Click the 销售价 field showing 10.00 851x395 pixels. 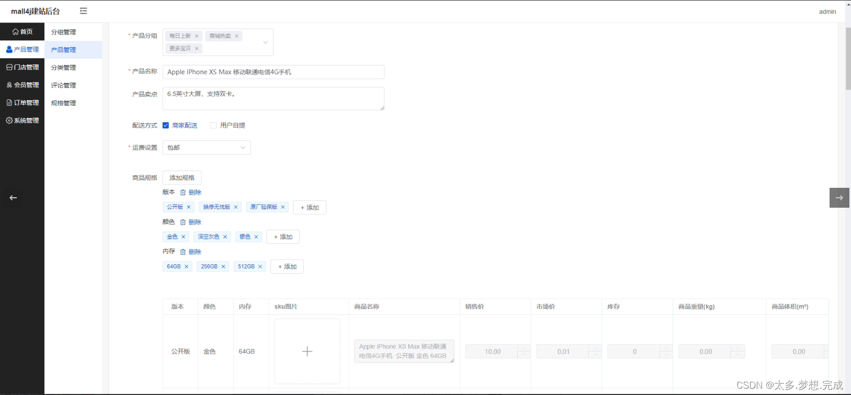tap(492, 352)
